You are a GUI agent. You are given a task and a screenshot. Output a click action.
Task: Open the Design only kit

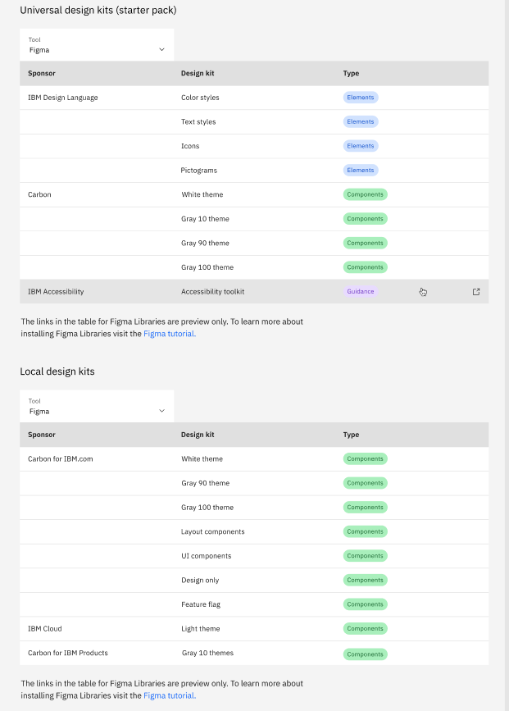click(200, 581)
